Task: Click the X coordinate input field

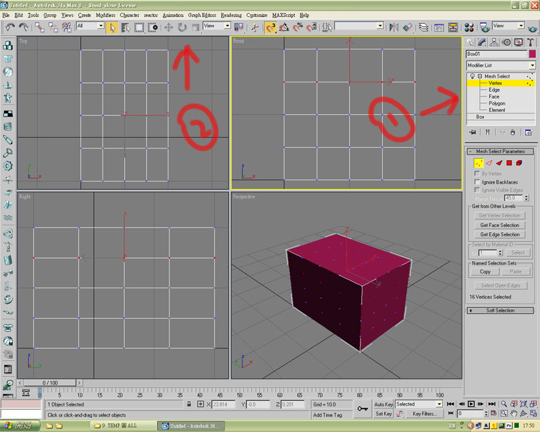Action: click(x=223, y=404)
